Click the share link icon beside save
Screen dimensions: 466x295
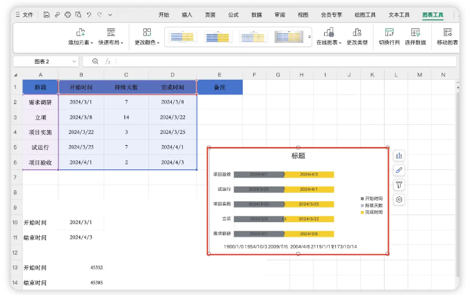pos(57,15)
